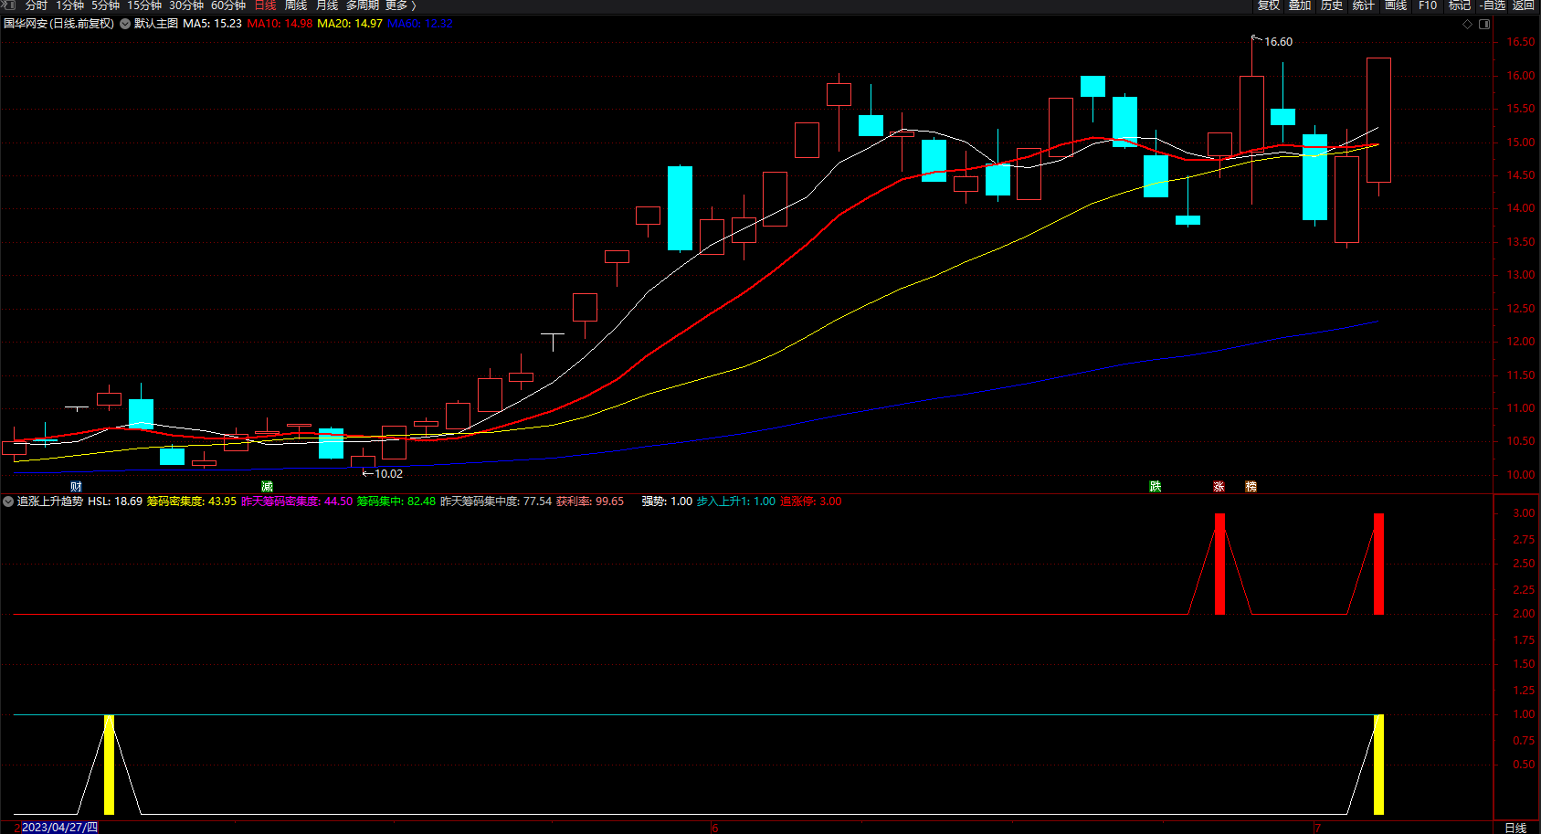Select the 5分钟 period tab
Viewport: 1541px width, 834px height.
click(x=105, y=5)
